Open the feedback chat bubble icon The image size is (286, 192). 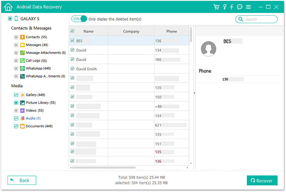point(240,7)
